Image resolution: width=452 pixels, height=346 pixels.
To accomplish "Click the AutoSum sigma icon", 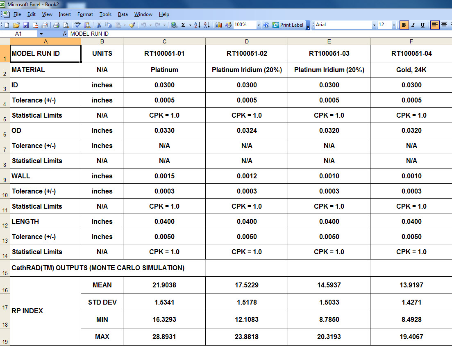I will click(x=183, y=25).
